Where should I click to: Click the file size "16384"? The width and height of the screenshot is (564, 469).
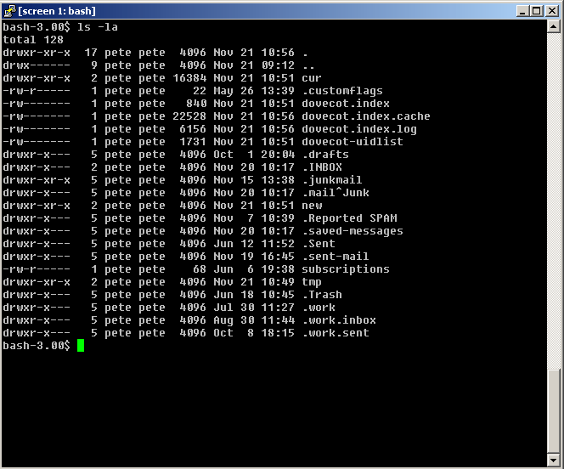pyautogui.click(x=189, y=78)
